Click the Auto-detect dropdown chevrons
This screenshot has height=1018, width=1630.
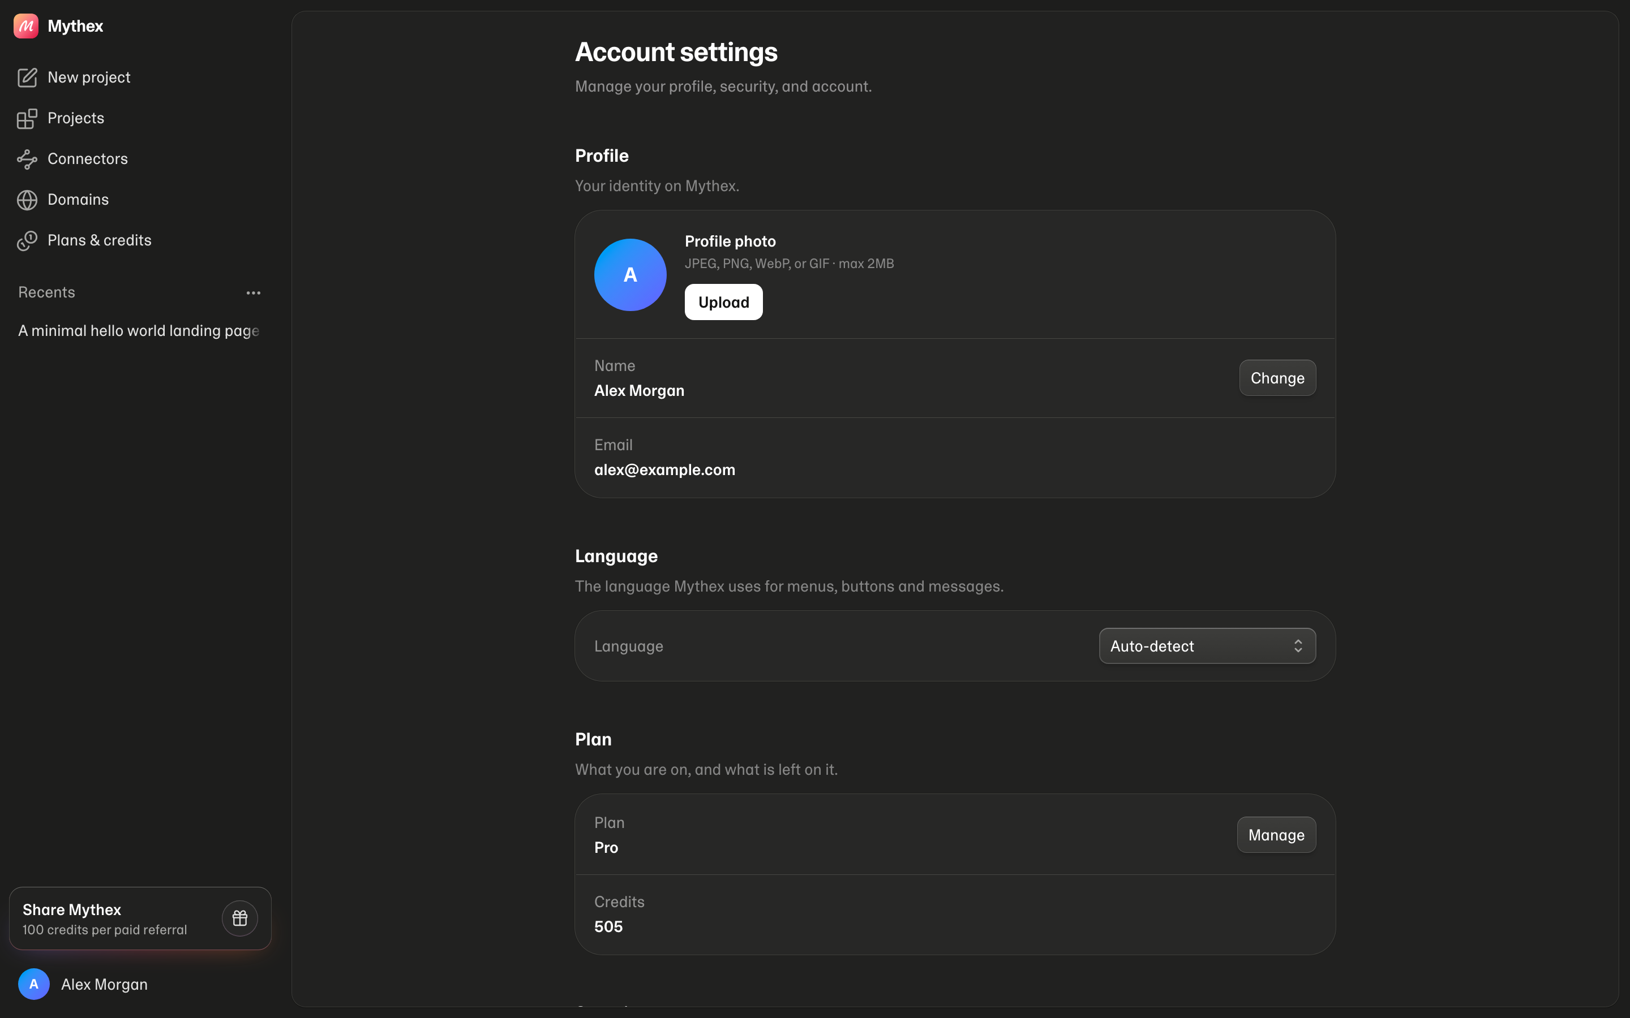coord(1298,646)
